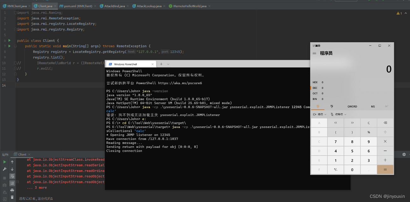This screenshot has height=202, width=410.
Task: Click the digit 7 key in Calculator
Action: click(x=335, y=141)
